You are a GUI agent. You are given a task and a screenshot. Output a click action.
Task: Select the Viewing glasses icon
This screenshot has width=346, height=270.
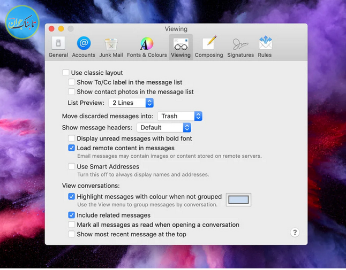[x=180, y=44]
